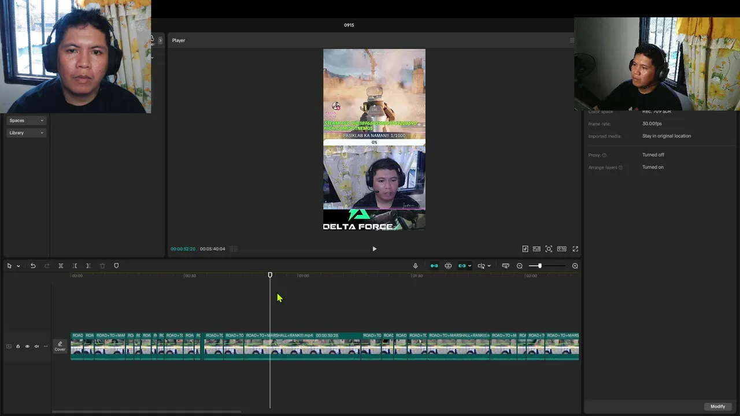Zoom in the timeline with plus icon
The height and width of the screenshot is (416, 740).
pyautogui.click(x=575, y=266)
